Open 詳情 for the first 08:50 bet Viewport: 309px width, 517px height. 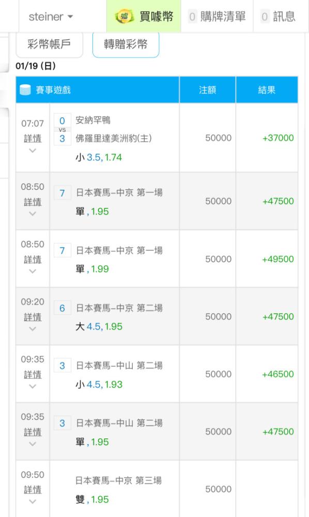33,202
